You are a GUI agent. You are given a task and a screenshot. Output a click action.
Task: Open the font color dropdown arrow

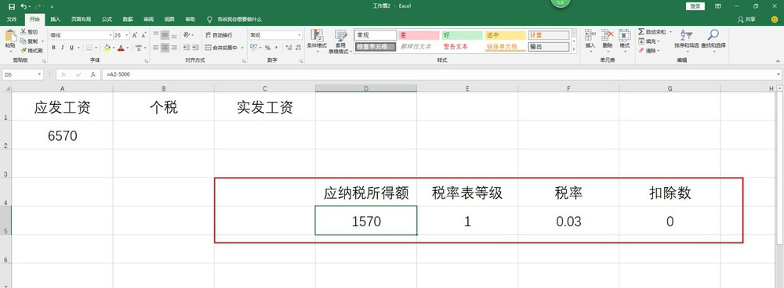128,48
